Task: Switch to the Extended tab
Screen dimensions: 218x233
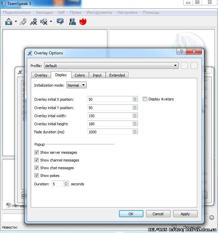Action: pyautogui.click(x=117, y=75)
